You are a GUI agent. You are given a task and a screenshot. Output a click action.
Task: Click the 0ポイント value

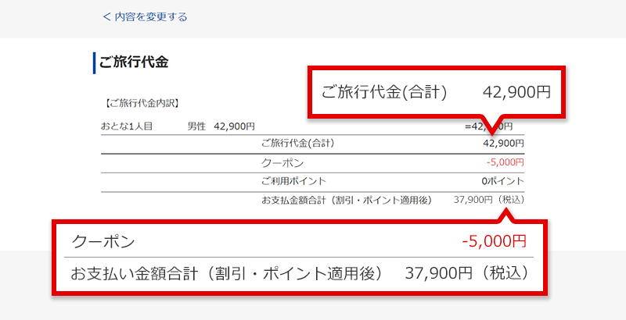[x=502, y=181]
